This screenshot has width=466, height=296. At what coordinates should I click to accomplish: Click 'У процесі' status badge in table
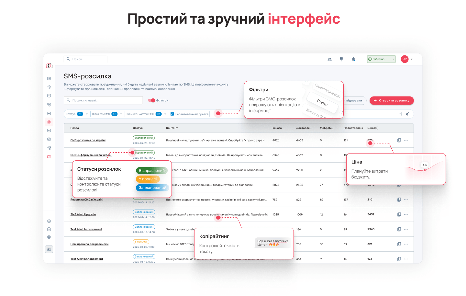[141, 242]
